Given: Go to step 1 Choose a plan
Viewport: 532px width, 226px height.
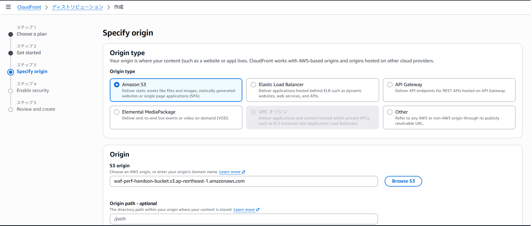Looking at the screenshot, I should pyautogui.click(x=32, y=34).
